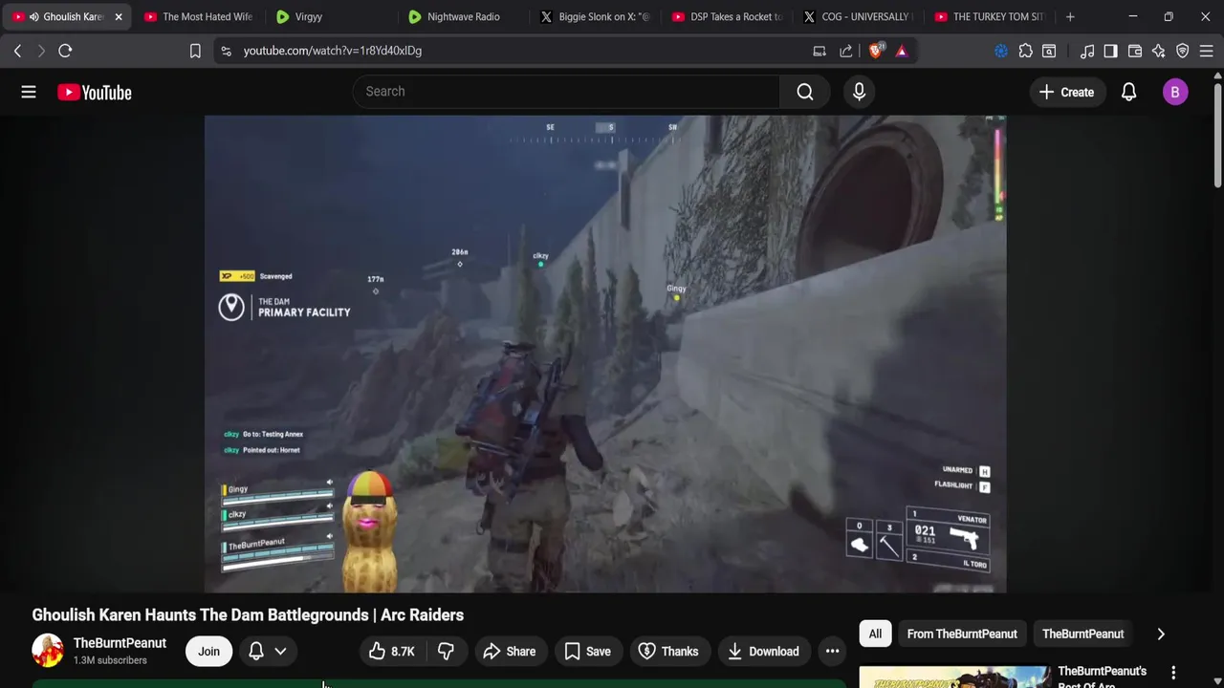
Task: Open the YouTube guide hamburger menu
Action: pyautogui.click(x=29, y=92)
